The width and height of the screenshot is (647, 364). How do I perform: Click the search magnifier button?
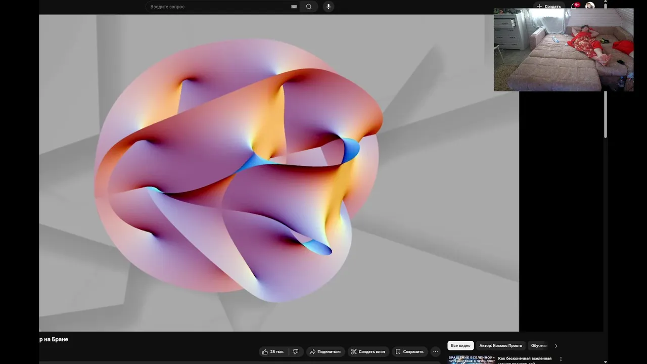pos(309,7)
